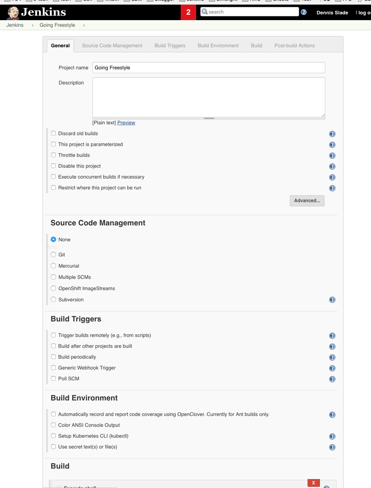Enable OpenClover code coverage checkbox
Image resolution: width=371 pixels, height=488 pixels.
coord(53,414)
